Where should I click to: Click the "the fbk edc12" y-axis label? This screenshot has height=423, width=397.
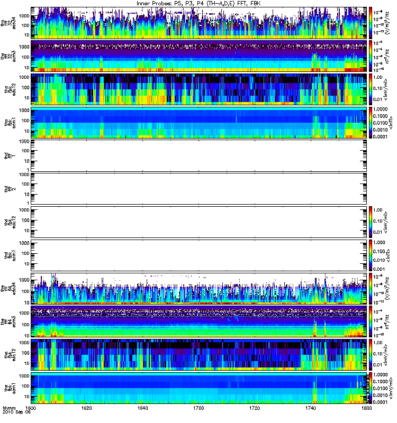point(10,355)
